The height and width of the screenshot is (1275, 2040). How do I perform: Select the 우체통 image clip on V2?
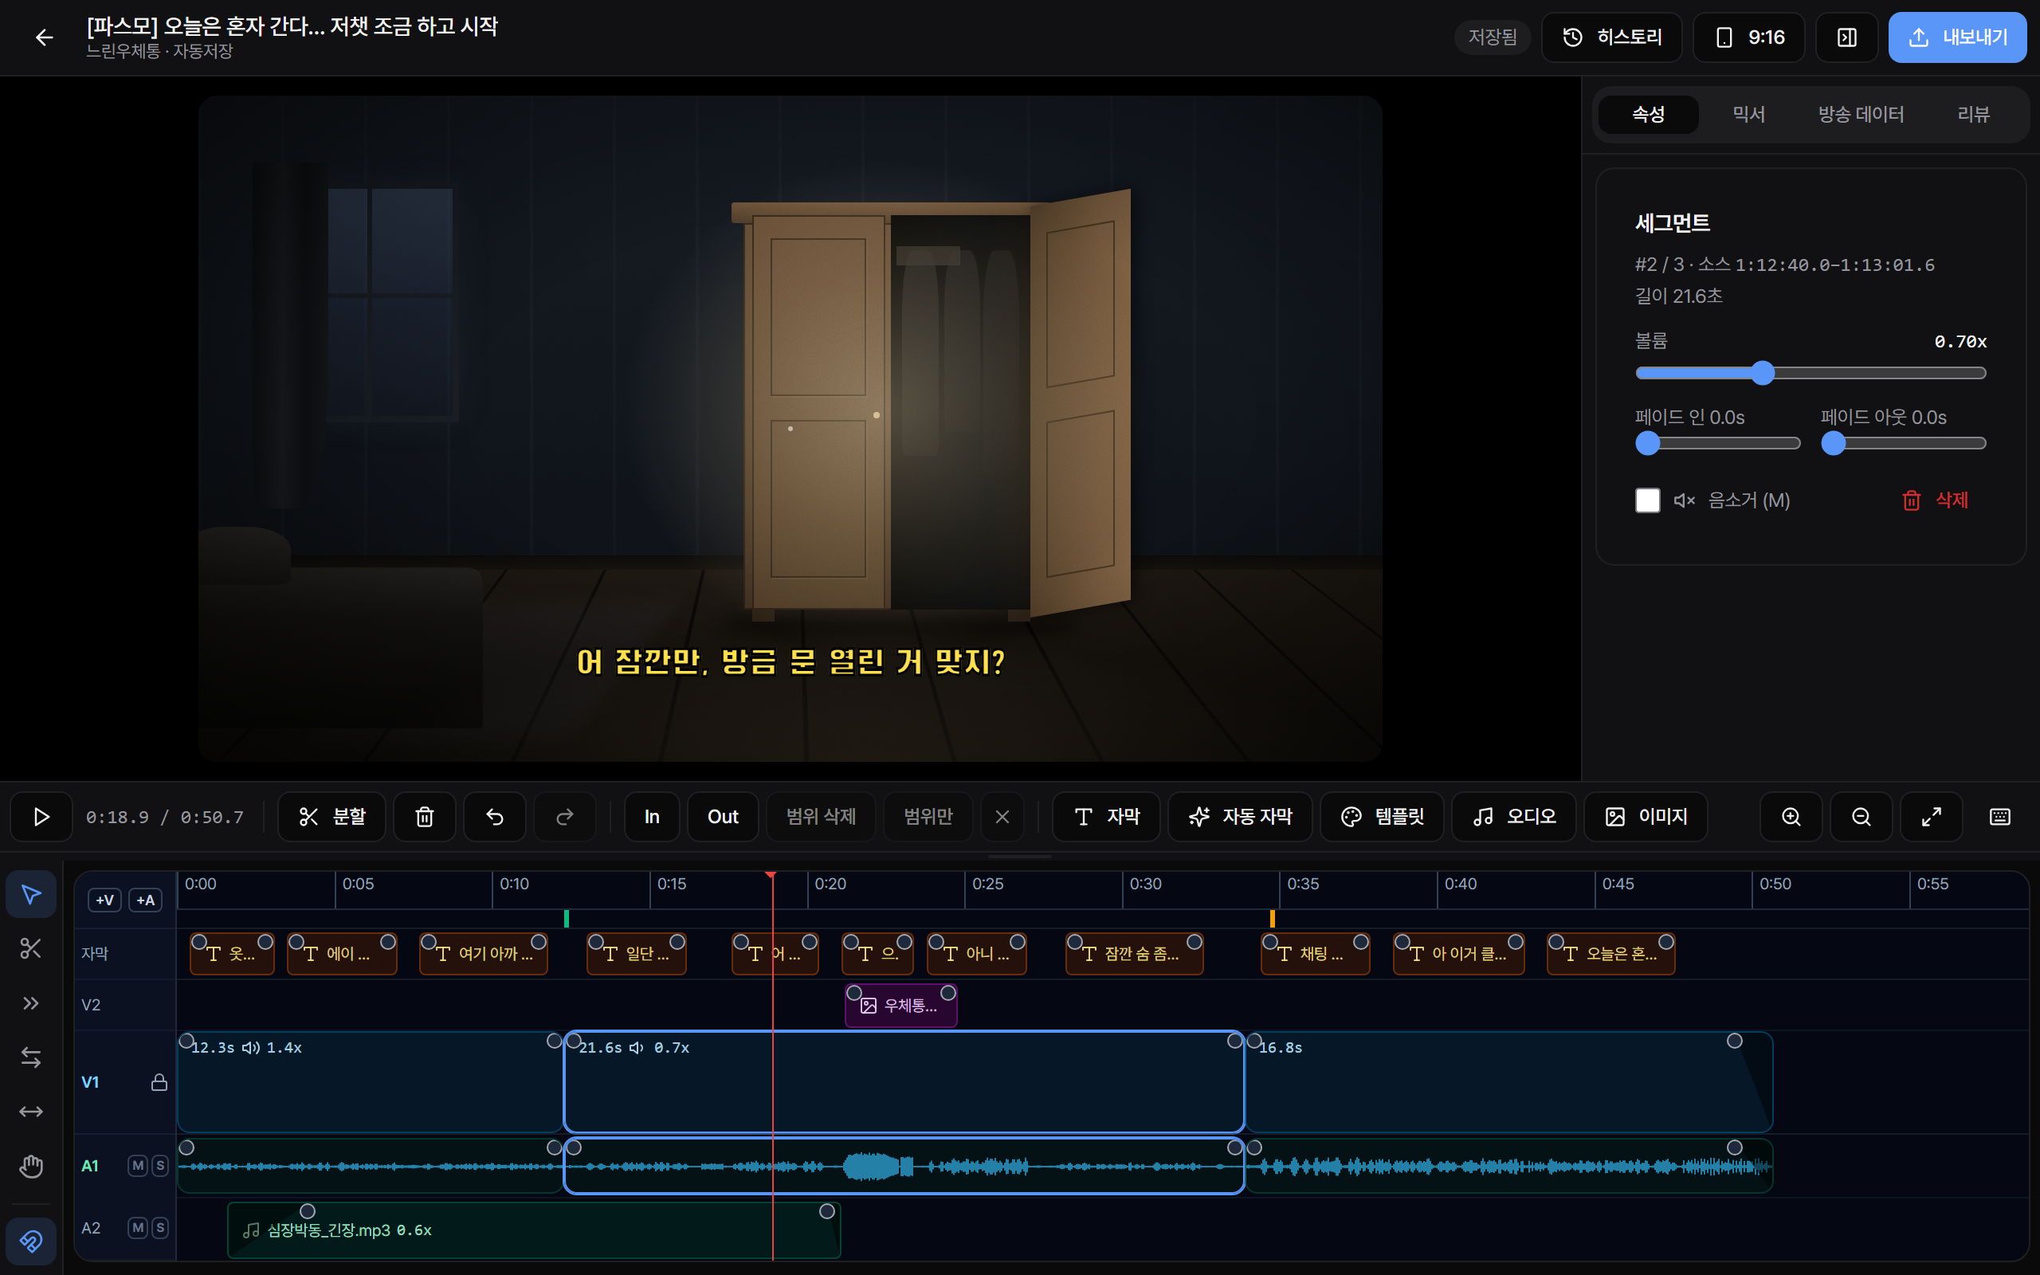click(x=900, y=1005)
